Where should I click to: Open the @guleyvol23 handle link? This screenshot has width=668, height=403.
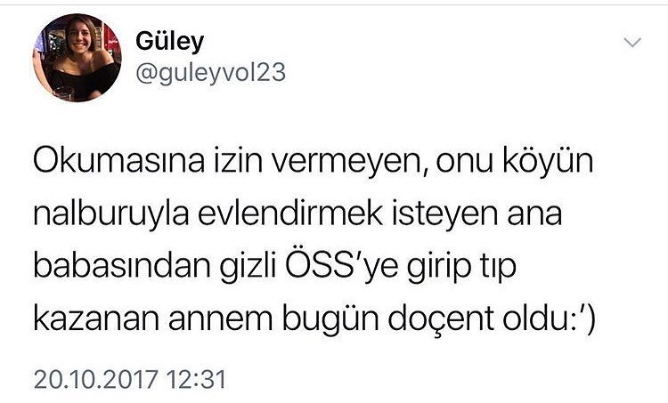point(210,72)
